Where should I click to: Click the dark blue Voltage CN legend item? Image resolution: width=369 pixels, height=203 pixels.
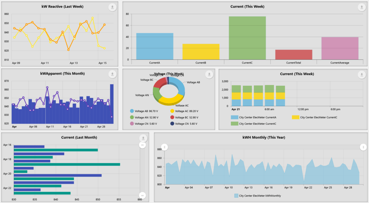(x=172, y=124)
